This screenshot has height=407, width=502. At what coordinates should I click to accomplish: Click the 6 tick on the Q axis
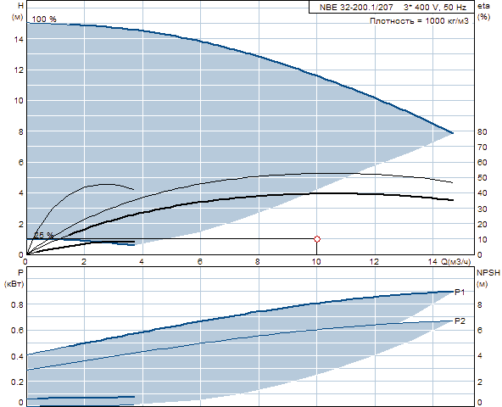pyautogui.click(x=200, y=262)
